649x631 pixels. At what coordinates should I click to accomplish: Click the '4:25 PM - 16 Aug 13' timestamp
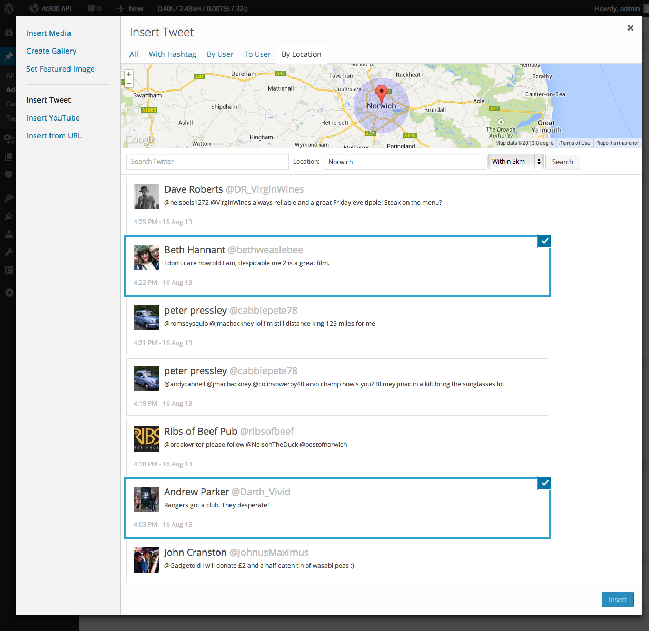pos(163,222)
